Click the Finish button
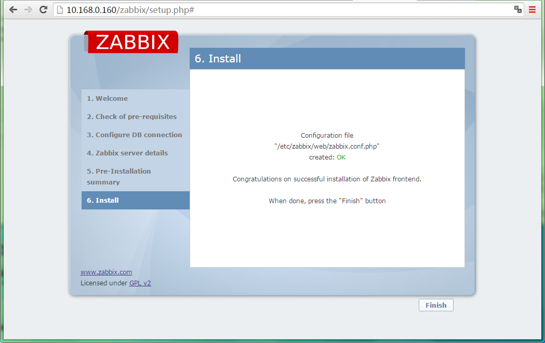The width and height of the screenshot is (545, 343). (x=436, y=305)
